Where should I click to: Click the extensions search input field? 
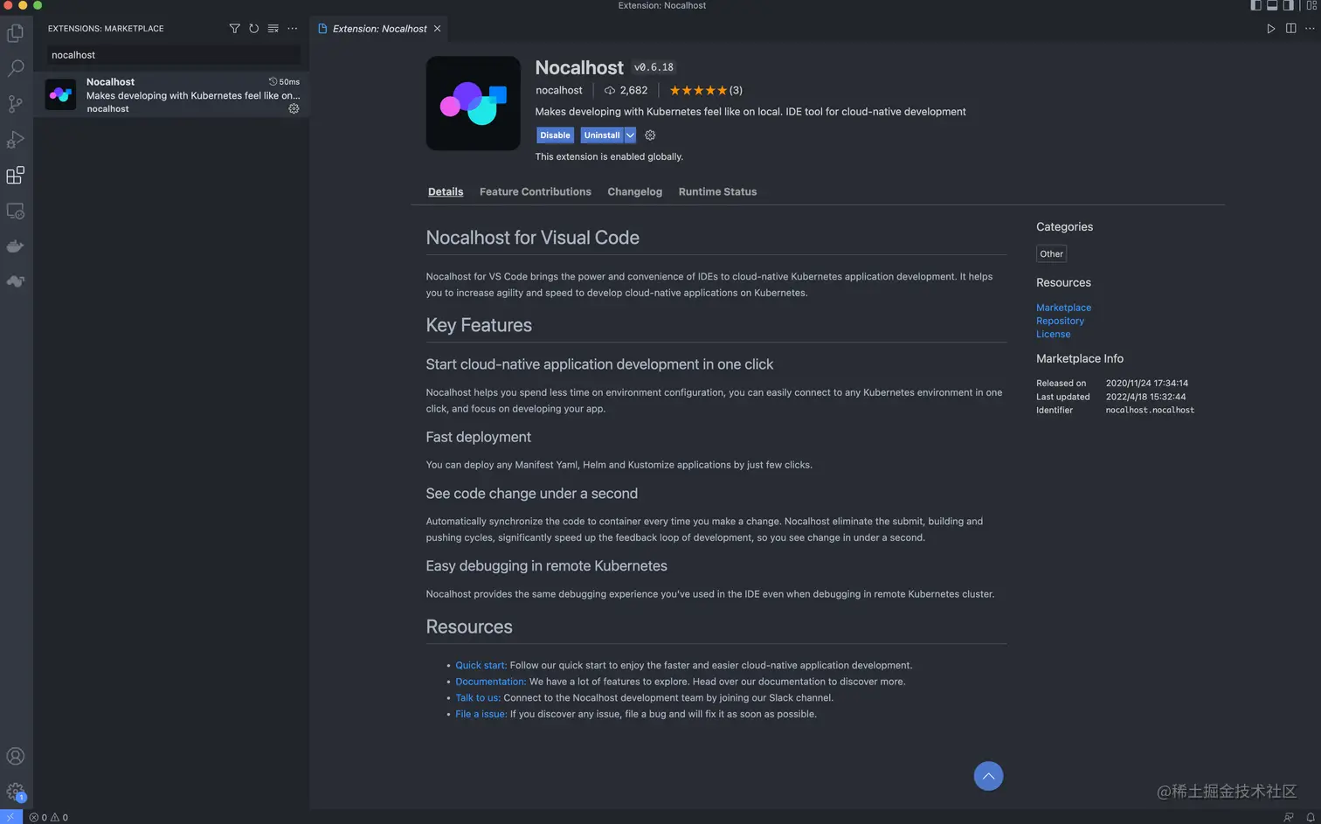(x=173, y=55)
